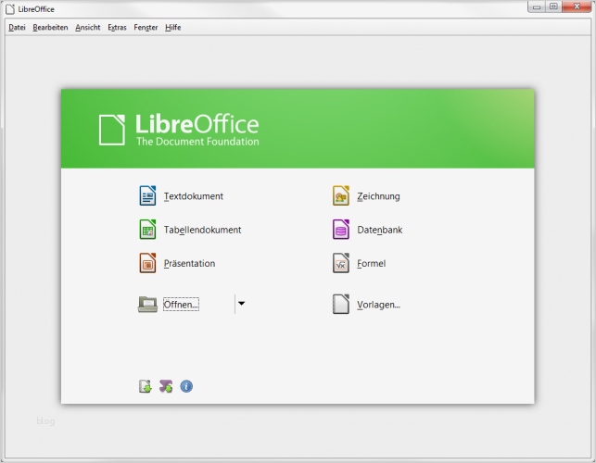Click the Öffnen folder icon
The image size is (596, 463).
[x=147, y=305]
